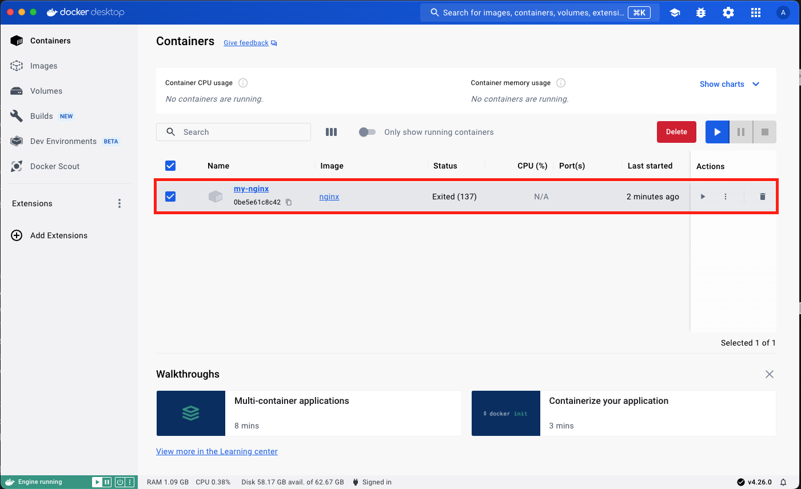Open notifications bell icon
This screenshot has width=801, height=489.
(783, 482)
